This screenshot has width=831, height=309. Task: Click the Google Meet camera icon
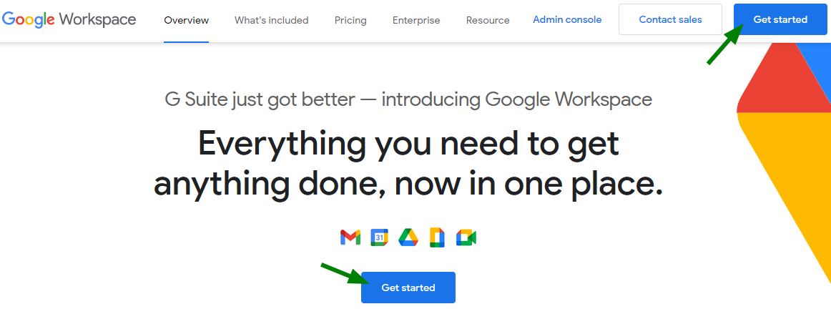(466, 237)
